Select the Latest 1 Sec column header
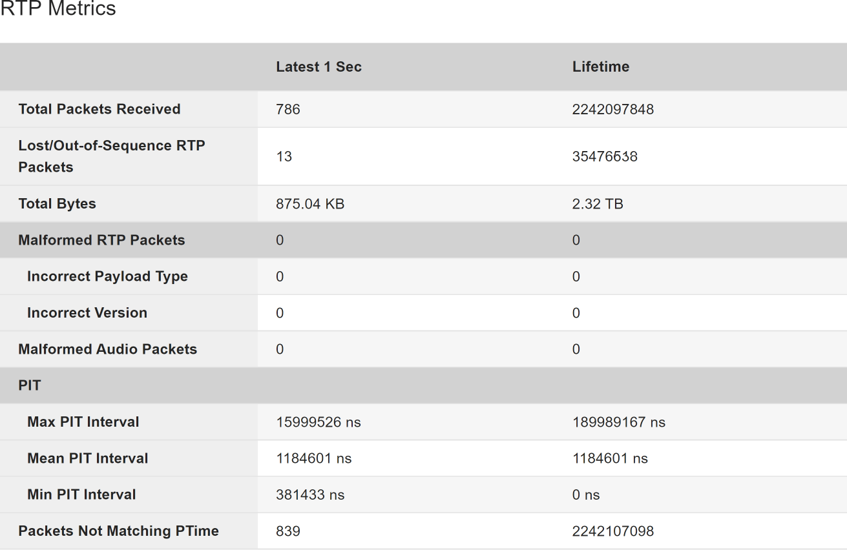The height and width of the screenshot is (550, 847). click(319, 66)
